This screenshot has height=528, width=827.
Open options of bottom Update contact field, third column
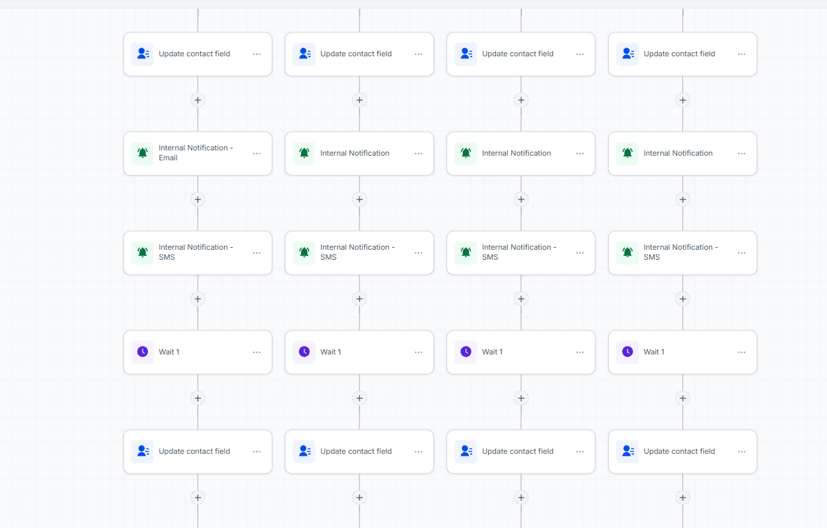point(580,451)
